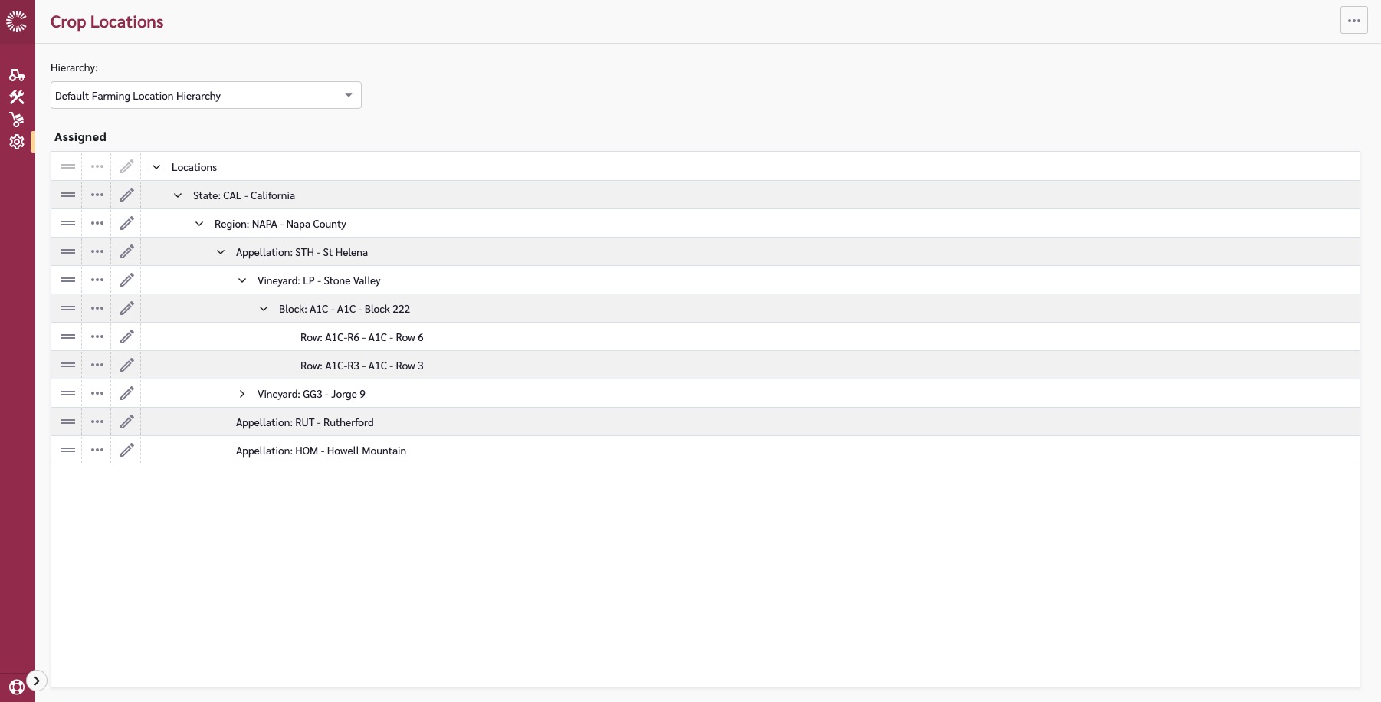The height and width of the screenshot is (702, 1381).
Task: Open the help lifebuoy icon at bottom
Action: pyautogui.click(x=17, y=687)
